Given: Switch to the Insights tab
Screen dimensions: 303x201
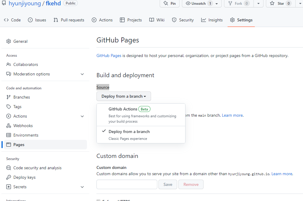Looking at the screenshot, I should tap(212, 20).
